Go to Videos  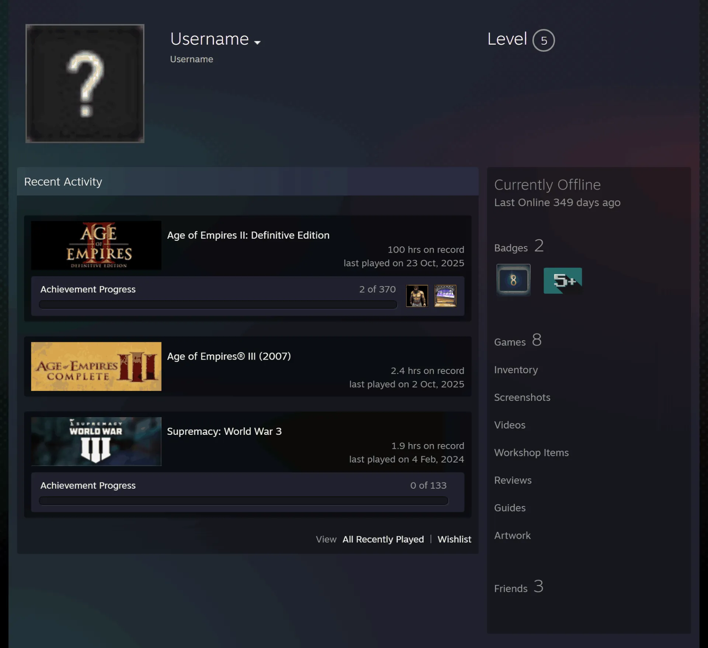tap(510, 425)
